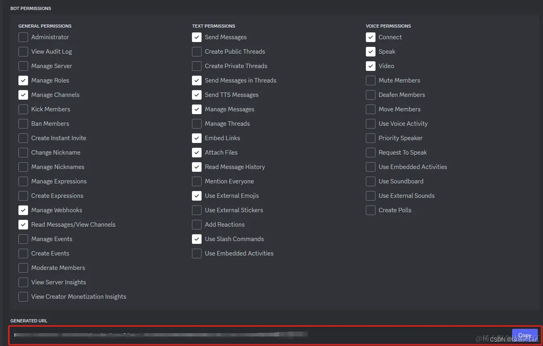The width and height of the screenshot is (543, 346).
Task: Check the Manage Events box
Action: (x=23, y=239)
